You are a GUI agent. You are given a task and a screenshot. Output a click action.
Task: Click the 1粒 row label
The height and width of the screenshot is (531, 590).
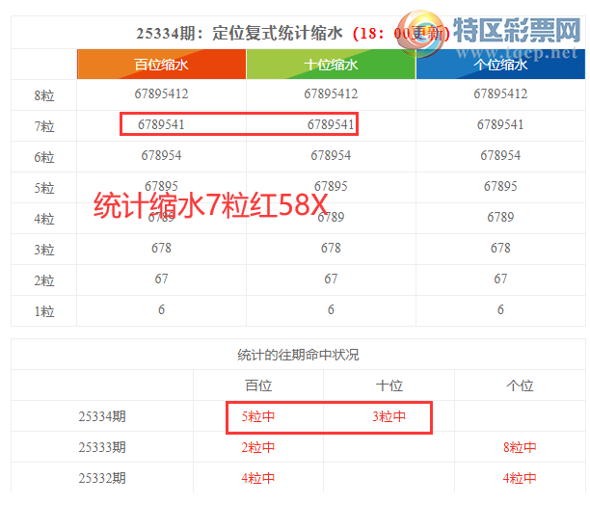click(44, 310)
